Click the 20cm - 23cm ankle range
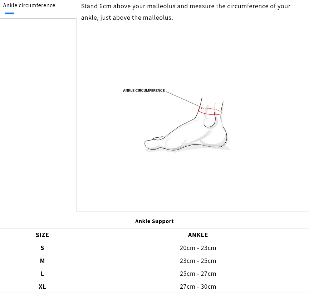The image size is (309, 298). [198, 248]
